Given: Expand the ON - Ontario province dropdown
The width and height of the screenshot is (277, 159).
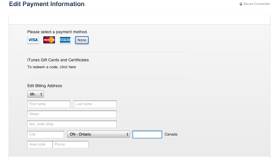Looking at the screenshot, I should pyautogui.click(x=98, y=134).
